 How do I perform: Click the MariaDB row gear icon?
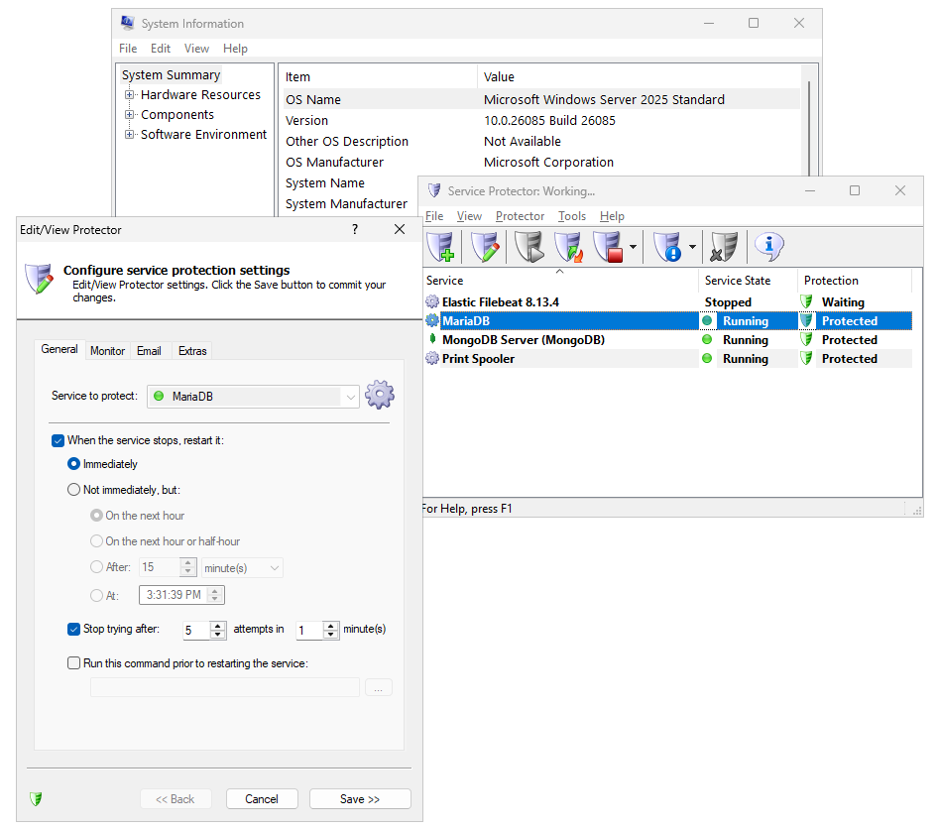(x=432, y=320)
